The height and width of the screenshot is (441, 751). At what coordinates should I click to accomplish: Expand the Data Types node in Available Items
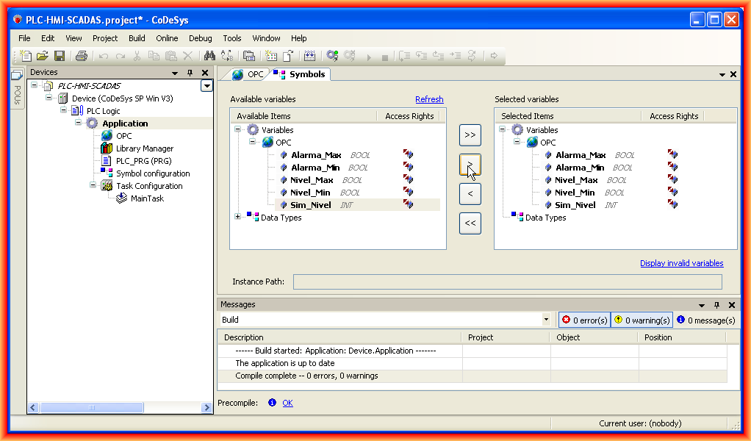pyautogui.click(x=237, y=217)
